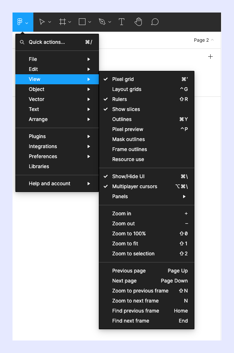Select the Text tool
The image size is (234, 353).
(121, 22)
